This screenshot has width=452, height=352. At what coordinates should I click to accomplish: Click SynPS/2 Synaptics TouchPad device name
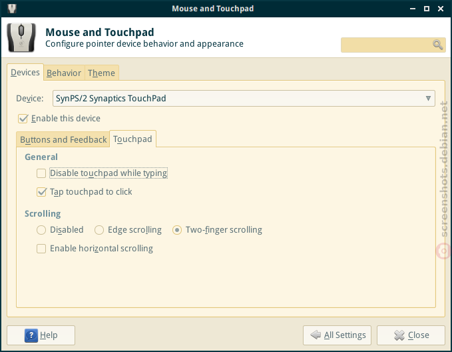click(111, 99)
